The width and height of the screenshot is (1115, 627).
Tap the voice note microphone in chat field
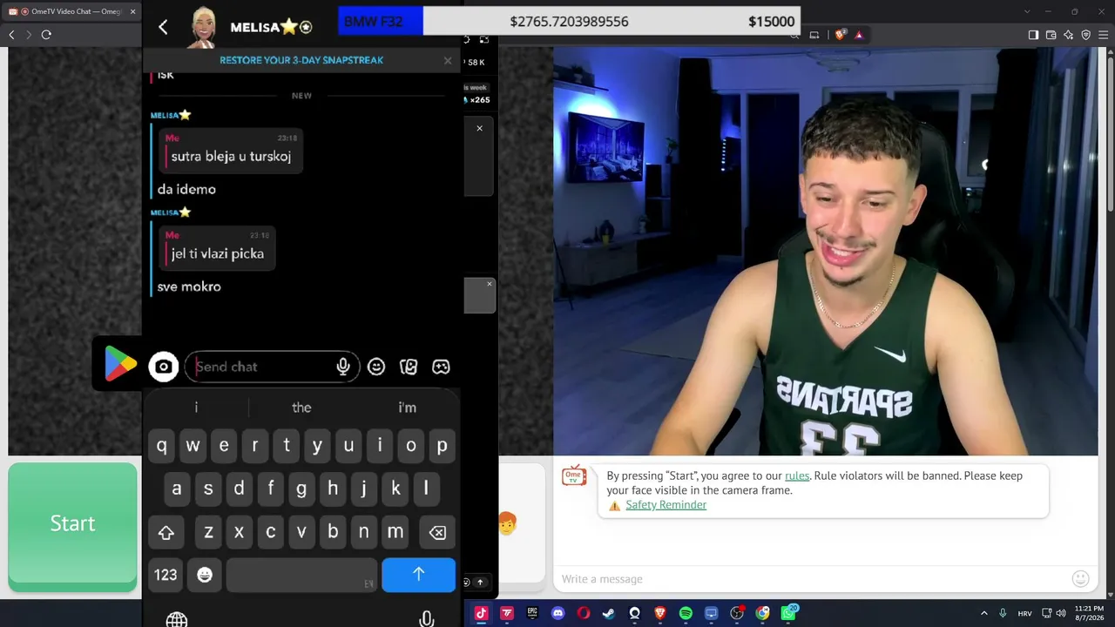[x=343, y=367]
